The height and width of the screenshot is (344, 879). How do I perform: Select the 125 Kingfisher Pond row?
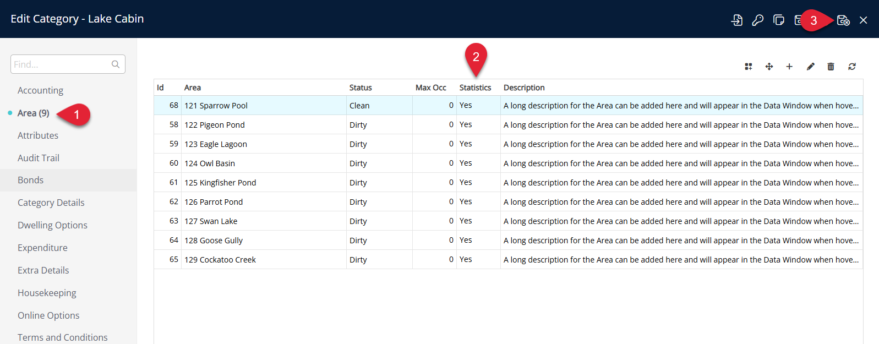[508, 182]
